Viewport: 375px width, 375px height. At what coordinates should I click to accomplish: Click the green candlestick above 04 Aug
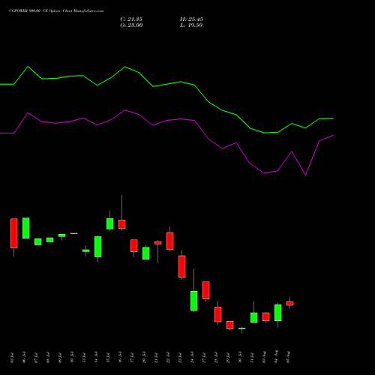[x=278, y=313]
